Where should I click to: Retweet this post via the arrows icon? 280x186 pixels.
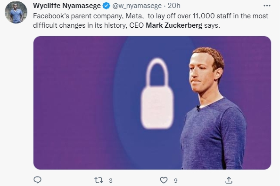coord(99,180)
